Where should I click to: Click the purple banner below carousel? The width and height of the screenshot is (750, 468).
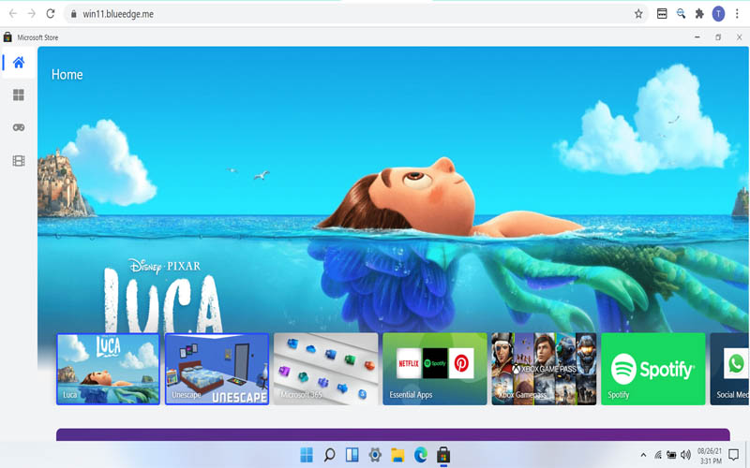tap(393, 434)
